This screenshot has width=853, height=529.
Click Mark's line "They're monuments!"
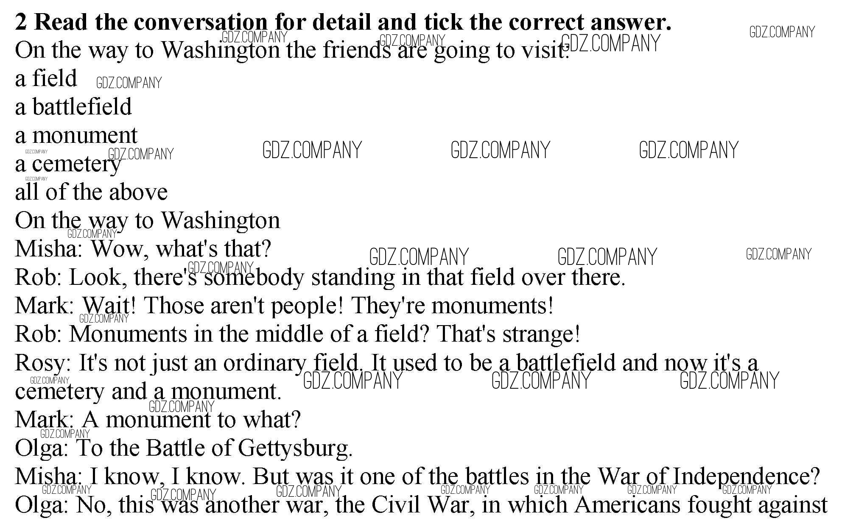(x=284, y=306)
